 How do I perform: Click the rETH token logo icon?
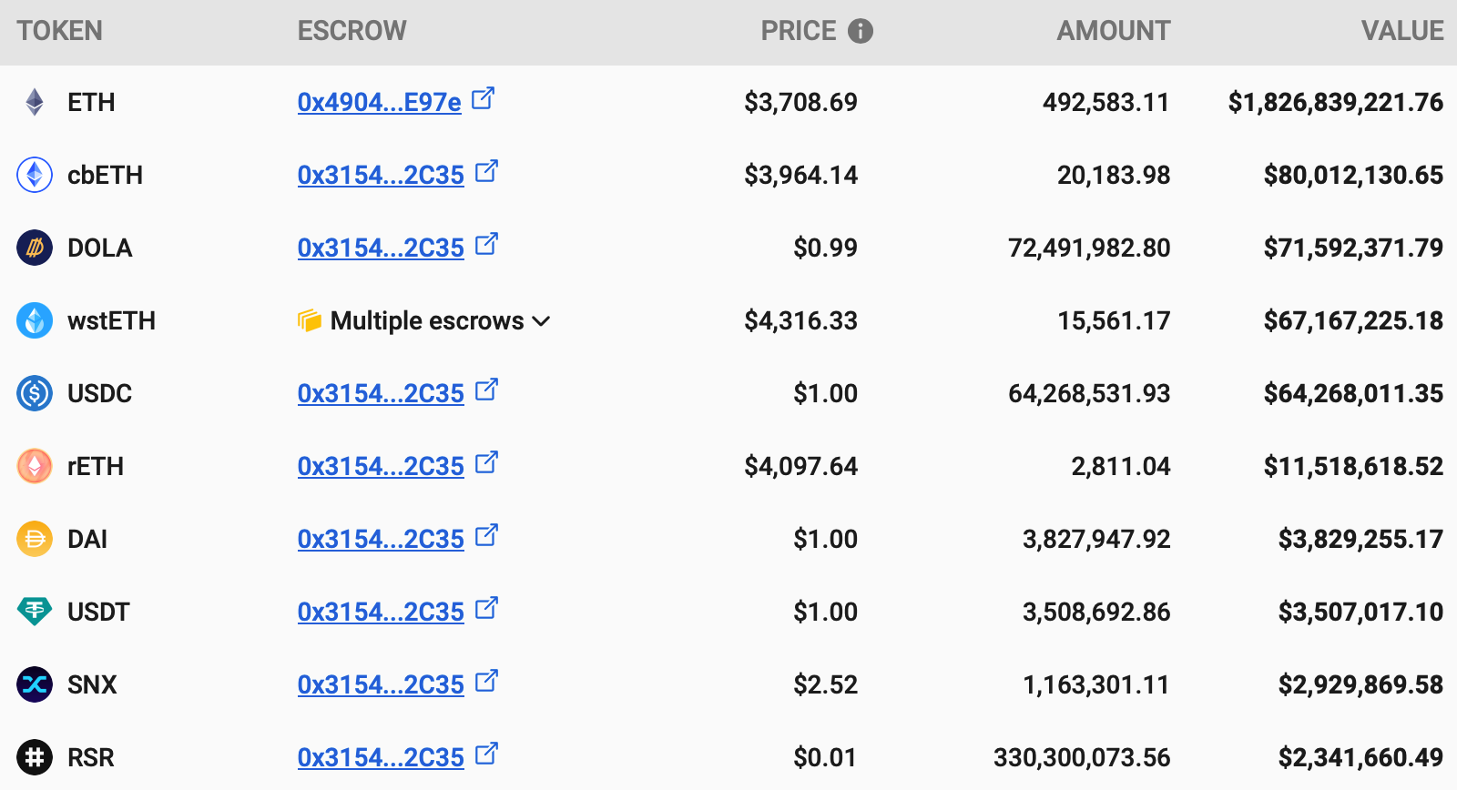point(35,466)
